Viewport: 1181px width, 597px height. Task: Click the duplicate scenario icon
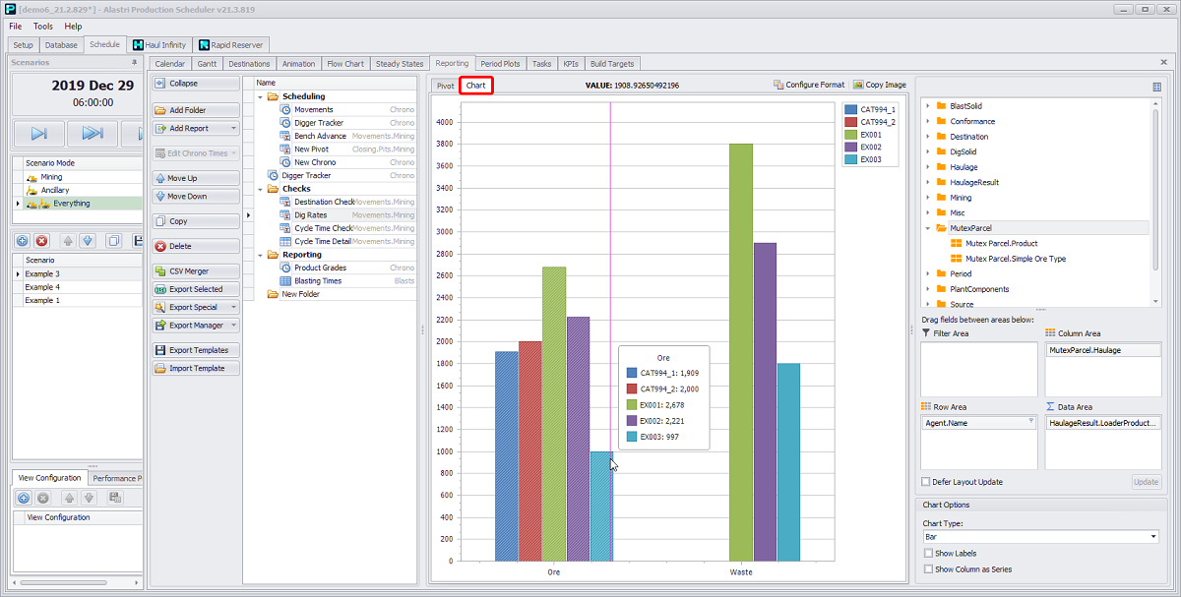pyautogui.click(x=114, y=241)
